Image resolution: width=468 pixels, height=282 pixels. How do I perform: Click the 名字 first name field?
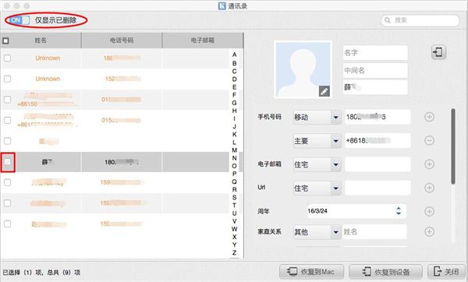point(375,53)
